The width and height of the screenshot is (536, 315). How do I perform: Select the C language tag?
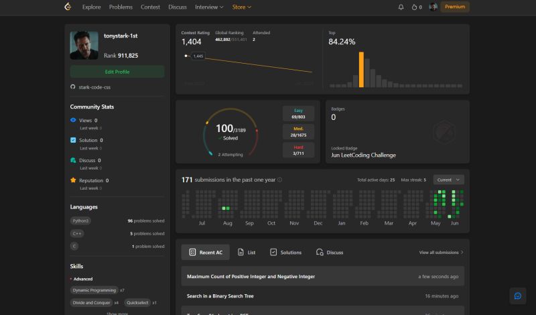[x=74, y=246]
